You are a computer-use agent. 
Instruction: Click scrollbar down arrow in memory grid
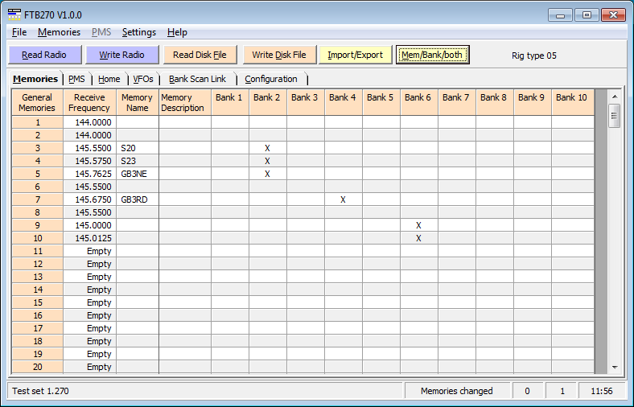pyautogui.click(x=615, y=367)
